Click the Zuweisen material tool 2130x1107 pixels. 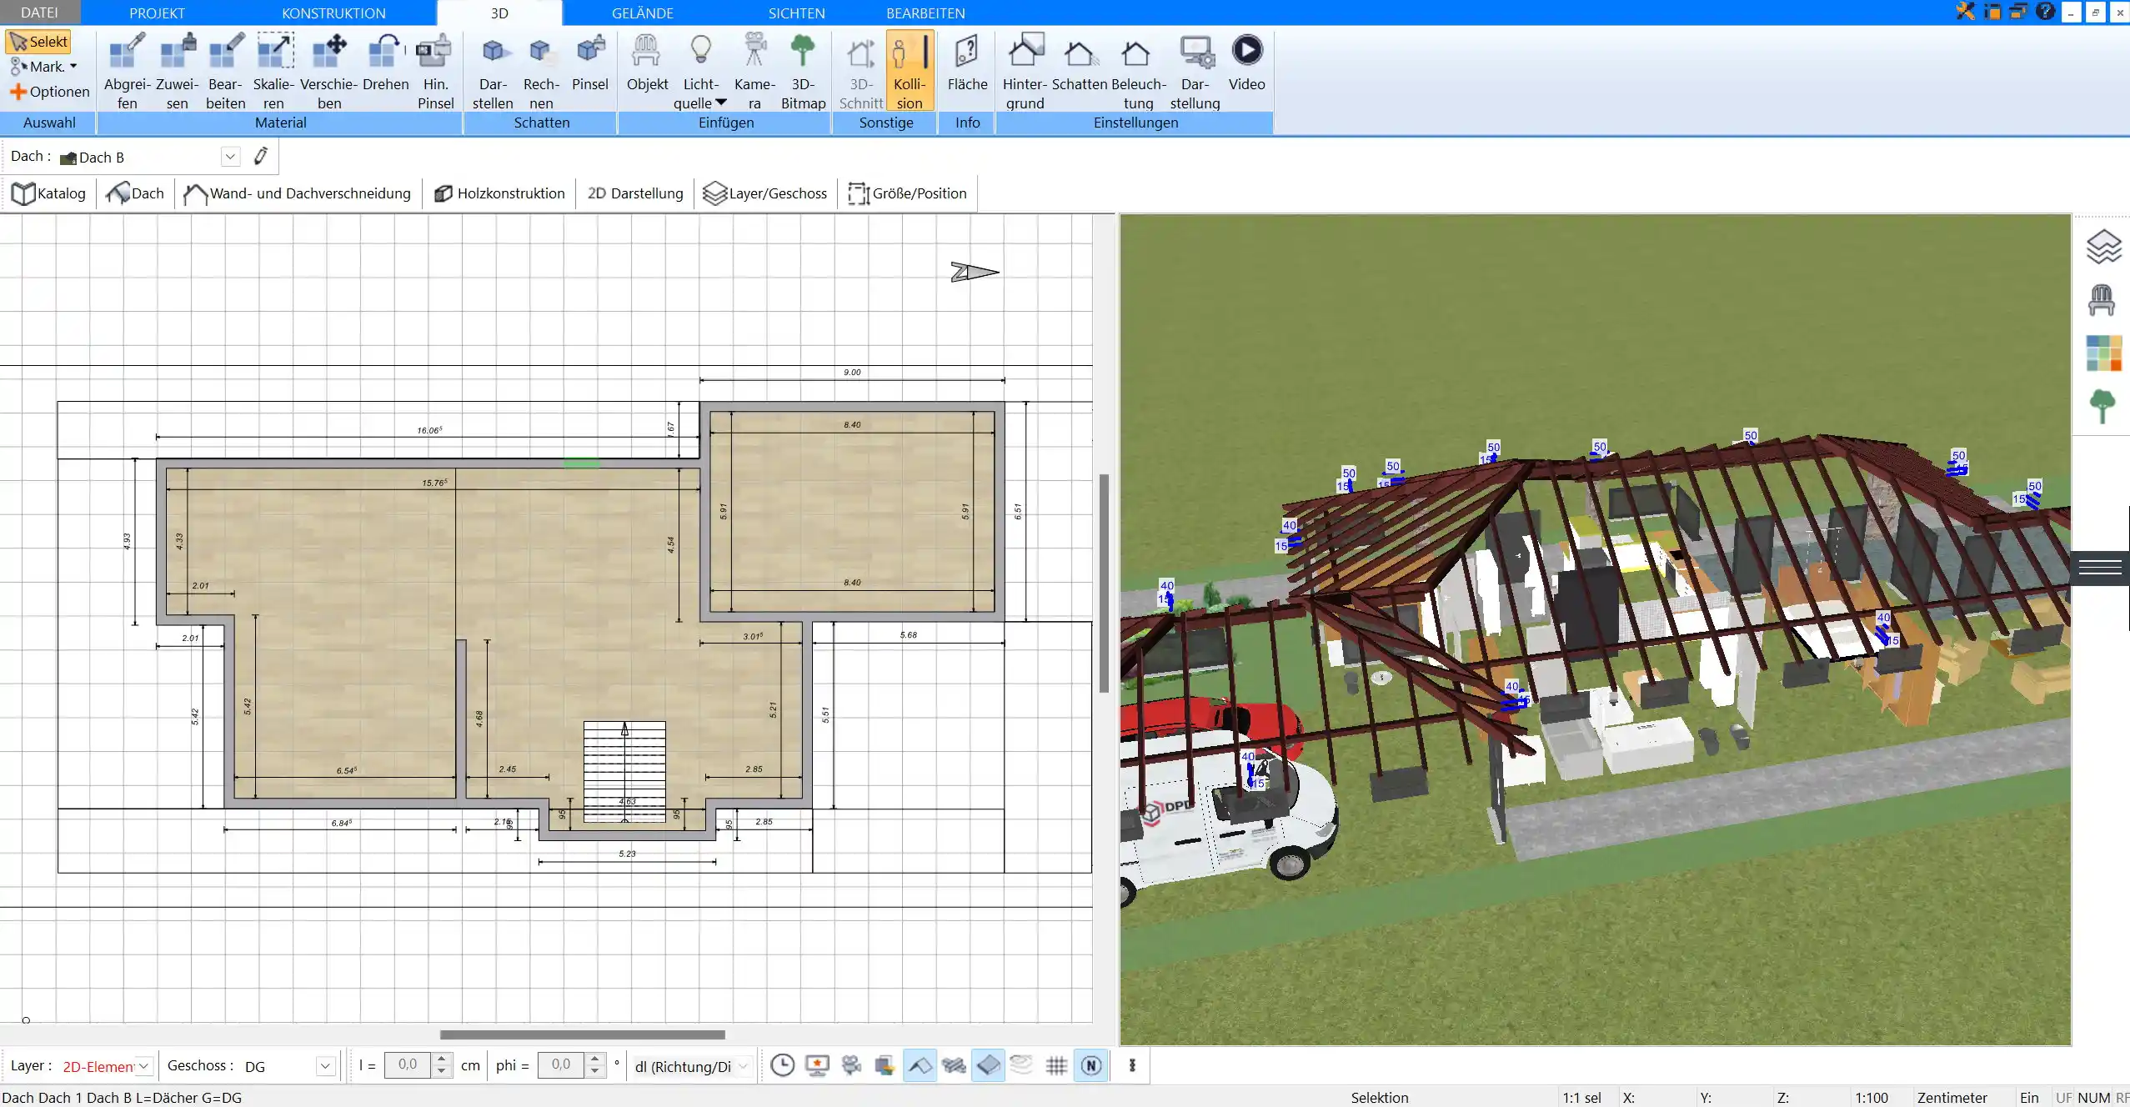click(x=178, y=71)
